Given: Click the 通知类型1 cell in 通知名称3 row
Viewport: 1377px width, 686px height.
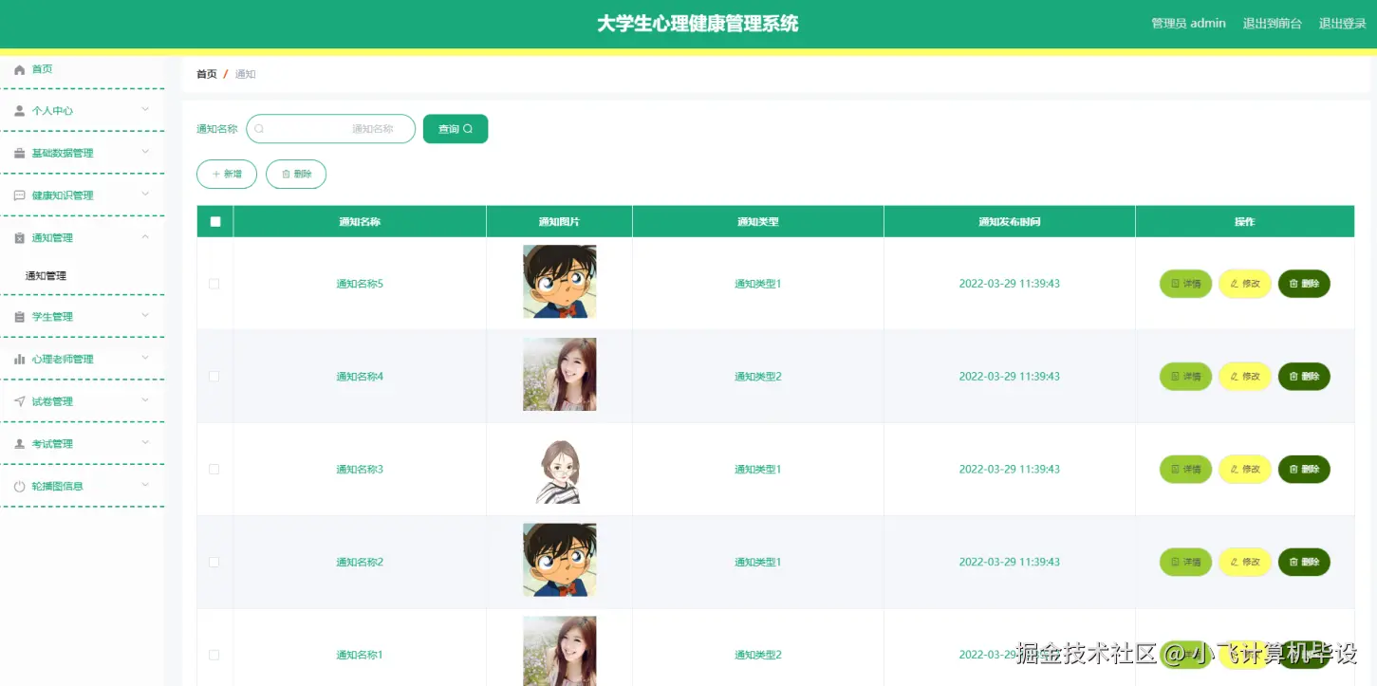Looking at the screenshot, I should tap(758, 470).
